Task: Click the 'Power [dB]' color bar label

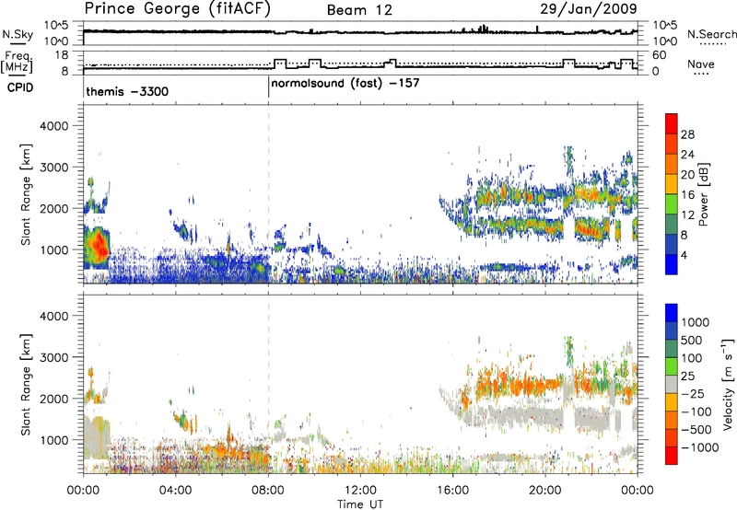Action: coord(704,194)
